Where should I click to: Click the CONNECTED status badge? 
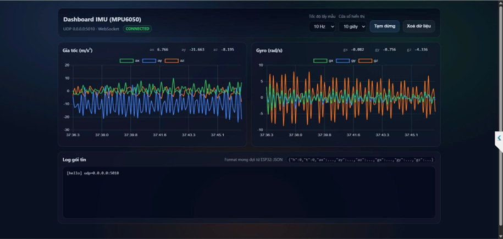pyautogui.click(x=137, y=29)
